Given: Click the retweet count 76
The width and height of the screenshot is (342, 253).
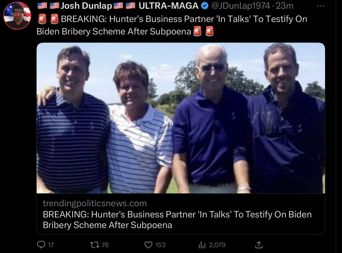Looking at the screenshot, I should 105,245.
